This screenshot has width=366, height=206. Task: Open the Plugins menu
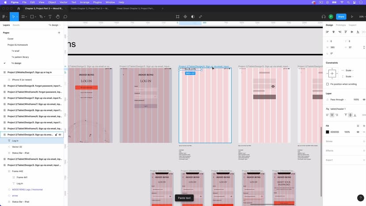tap(97, 2)
